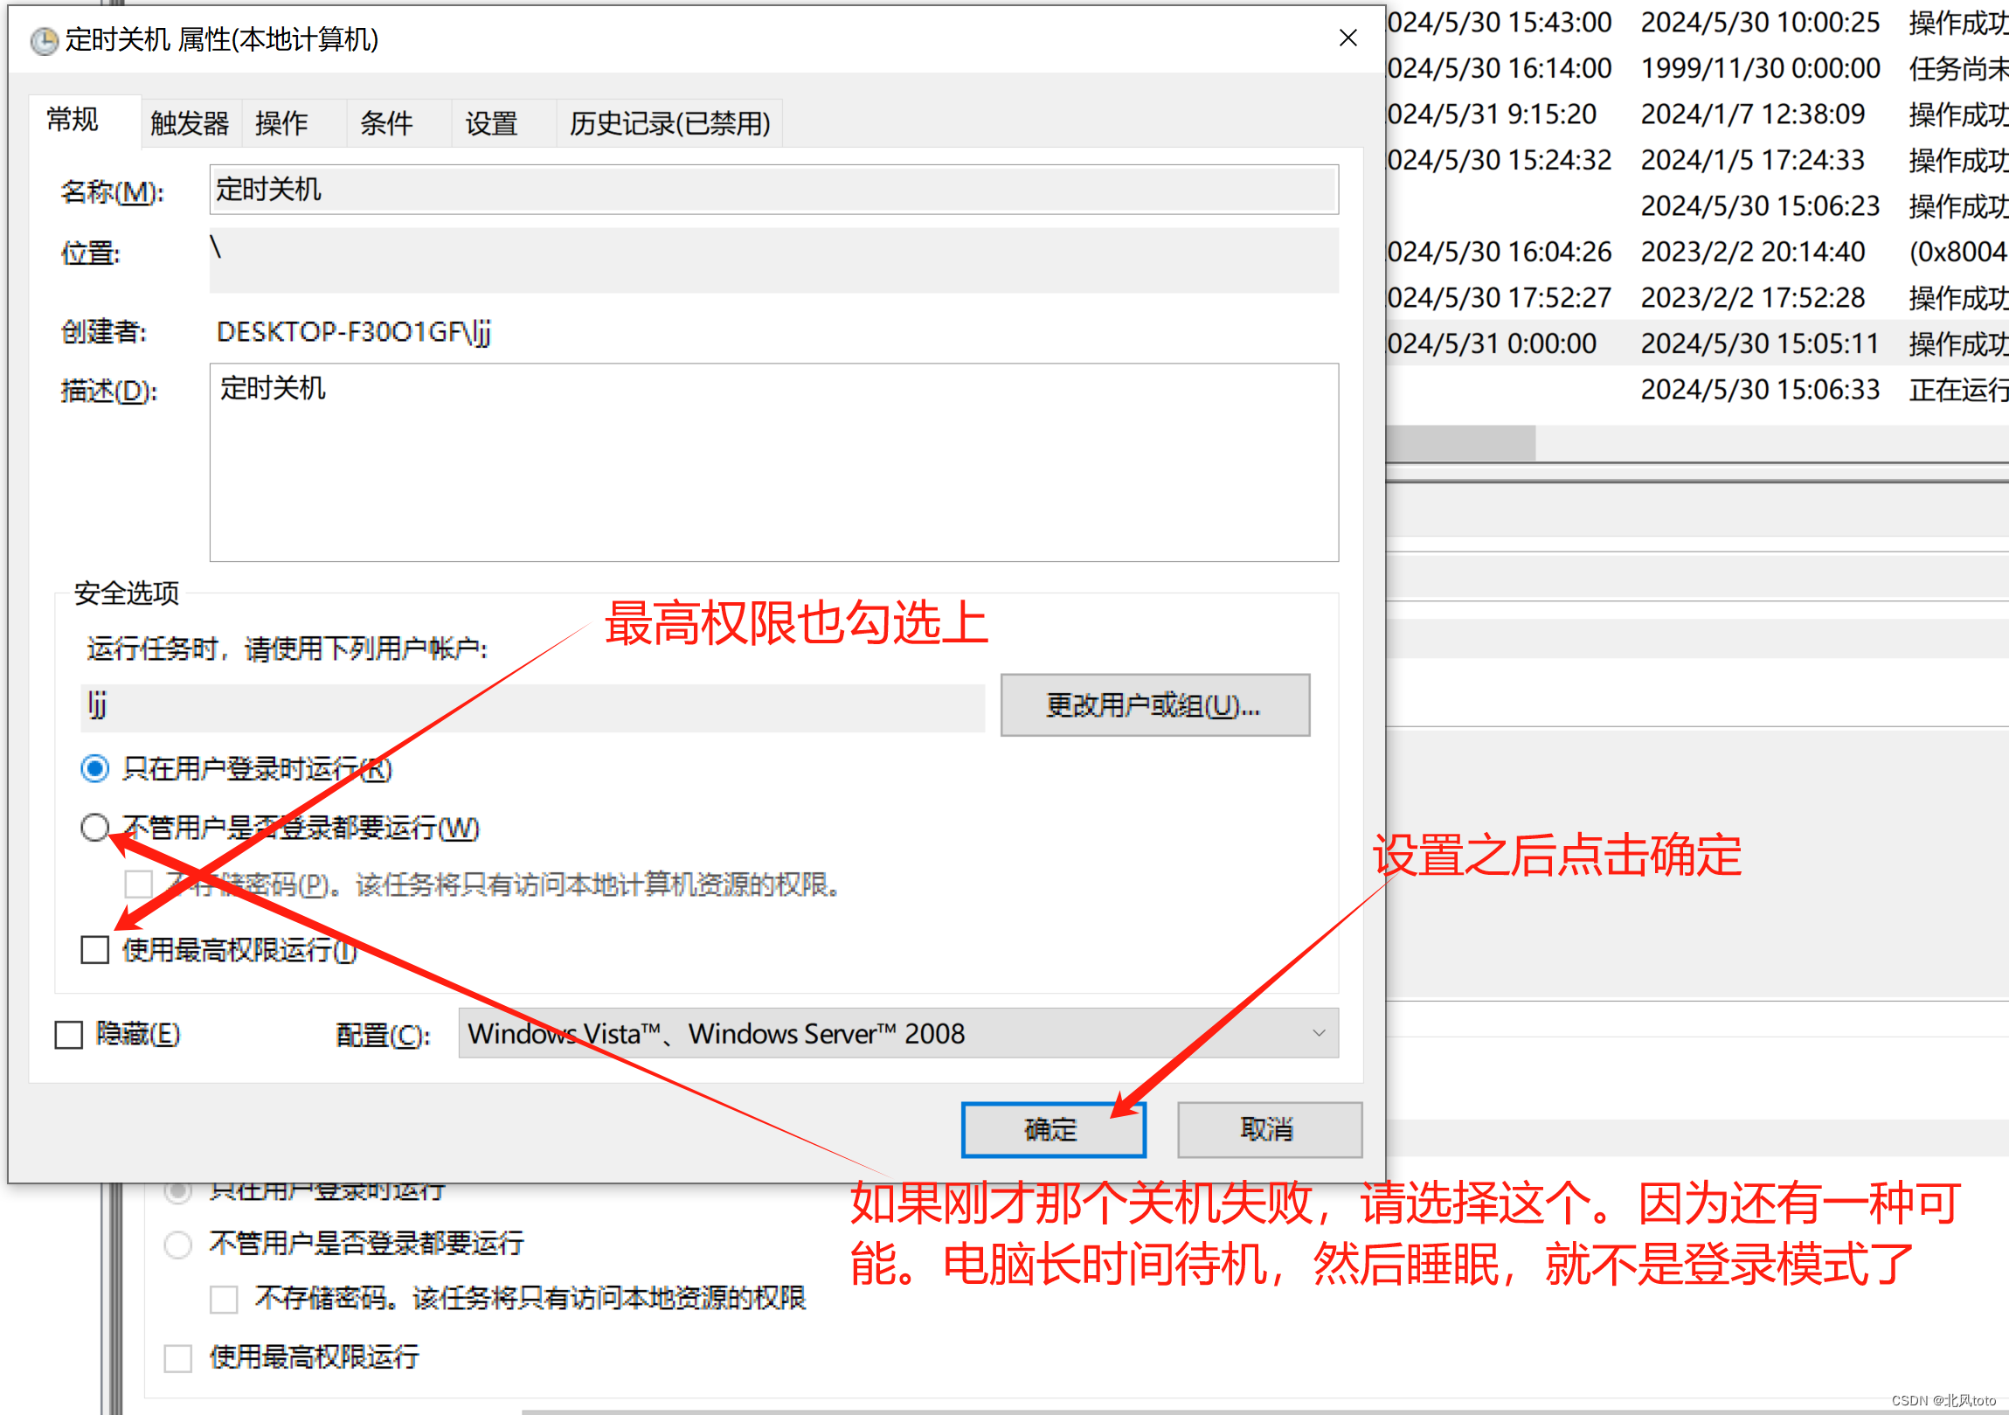Click the 位置 field showing backslash
The height and width of the screenshot is (1415, 2009).
[773, 260]
